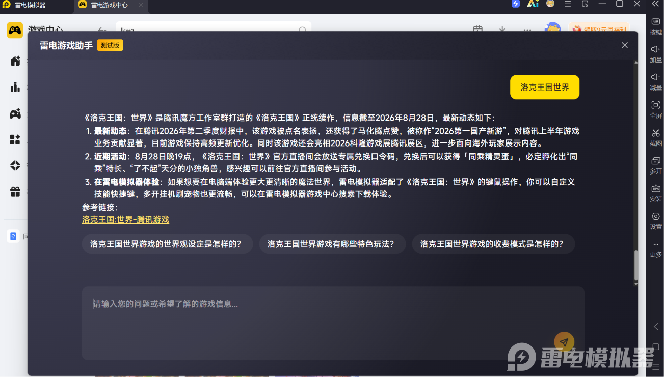Click the scrollbar up arrow in the chat
664x377 pixels.
[x=635, y=63]
